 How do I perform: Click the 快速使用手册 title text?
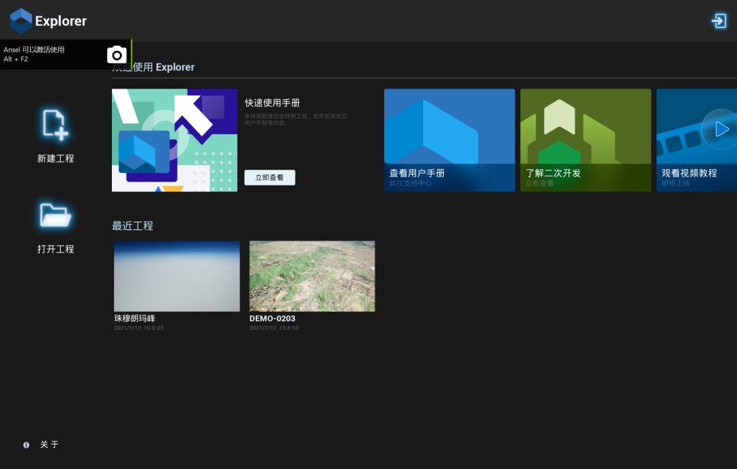coord(272,103)
